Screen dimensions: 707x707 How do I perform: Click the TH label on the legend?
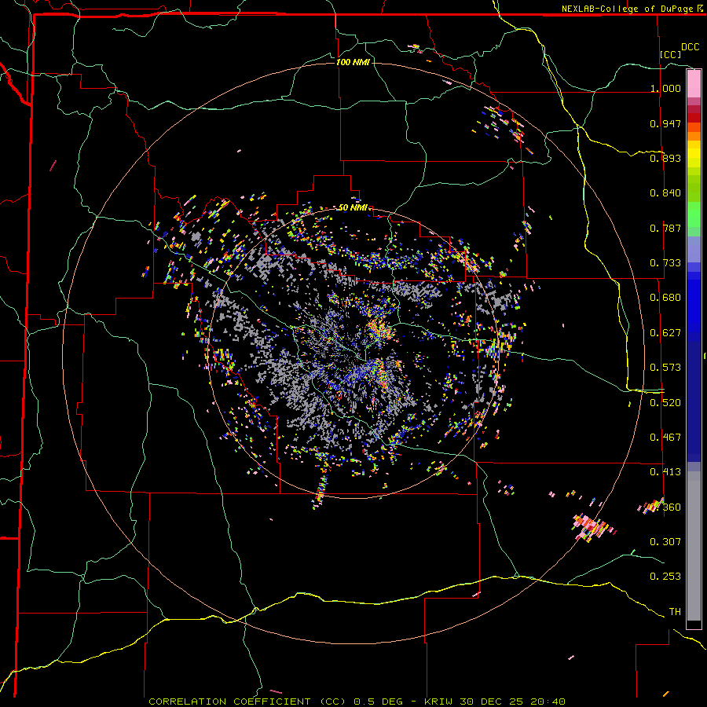pos(675,612)
